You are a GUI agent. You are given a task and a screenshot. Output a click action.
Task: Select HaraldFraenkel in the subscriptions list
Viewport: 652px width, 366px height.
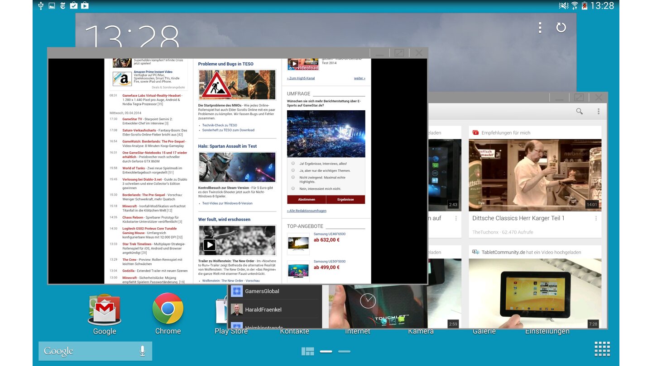point(274,310)
